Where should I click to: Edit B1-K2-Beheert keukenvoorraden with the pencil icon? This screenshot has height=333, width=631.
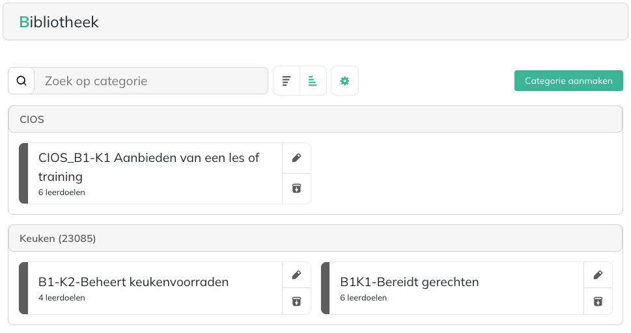pos(296,275)
